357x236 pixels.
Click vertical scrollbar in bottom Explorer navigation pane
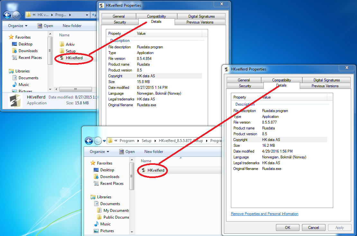click(x=132, y=177)
